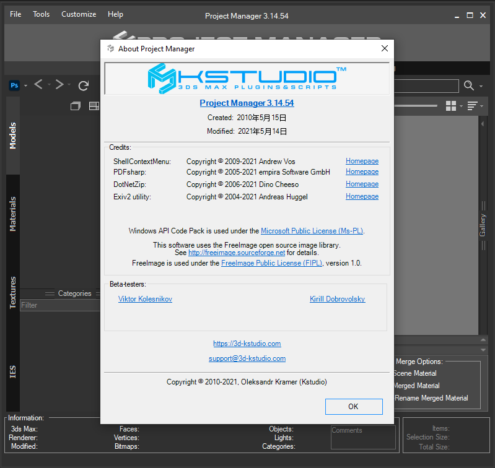Open the sort order dropdown arrow
The image size is (495, 468).
pyautogui.click(x=482, y=106)
